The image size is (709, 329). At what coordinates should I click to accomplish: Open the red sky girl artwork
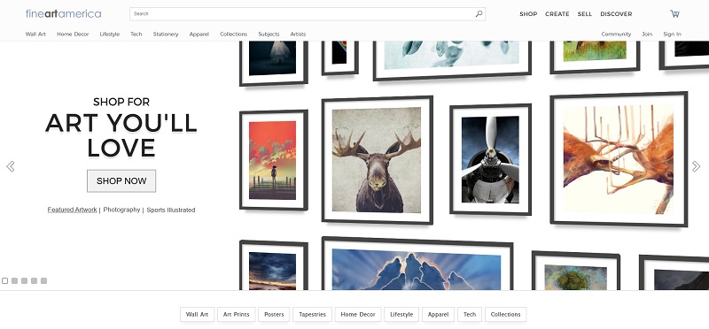point(274,160)
